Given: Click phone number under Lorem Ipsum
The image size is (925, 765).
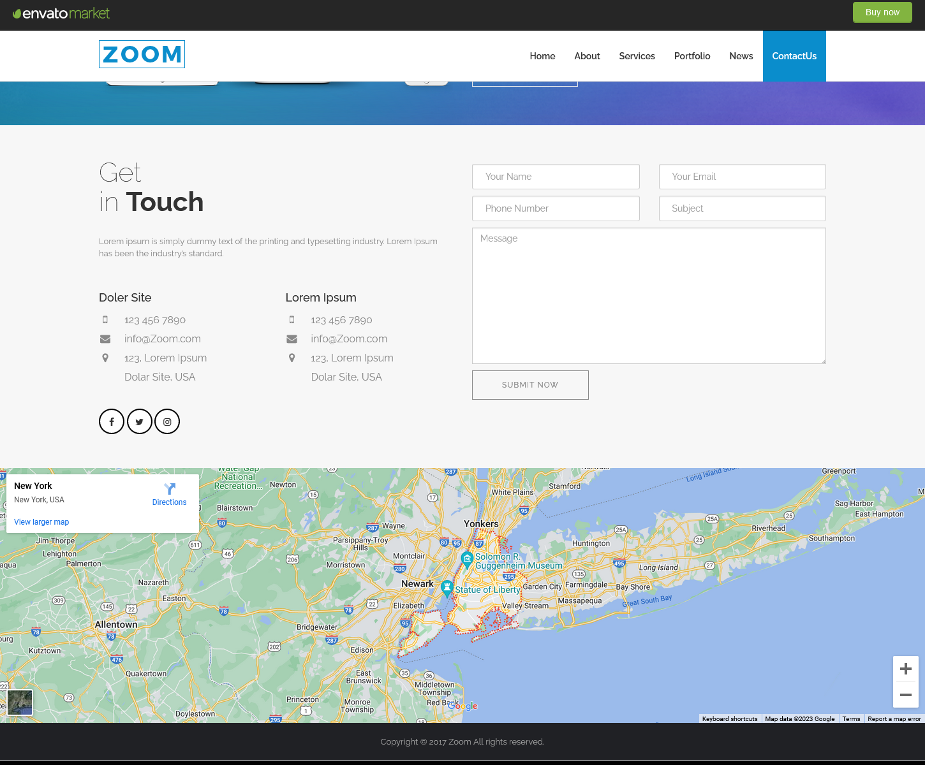Looking at the screenshot, I should (x=341, y=319).
